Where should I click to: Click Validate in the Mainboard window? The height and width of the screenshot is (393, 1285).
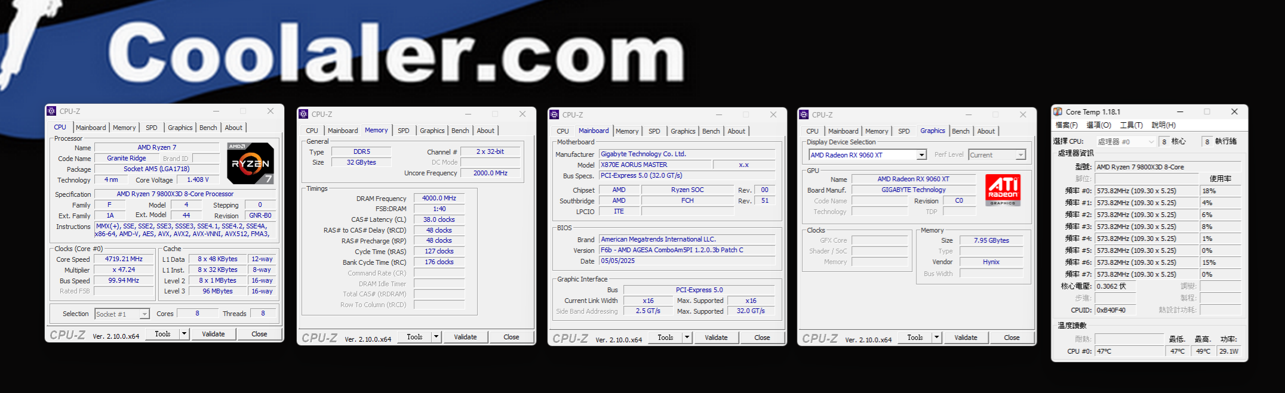coord(716,338)
